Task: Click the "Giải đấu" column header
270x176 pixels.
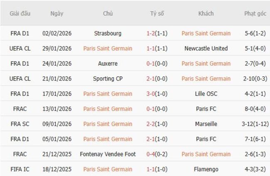Action: click(20, 14)
